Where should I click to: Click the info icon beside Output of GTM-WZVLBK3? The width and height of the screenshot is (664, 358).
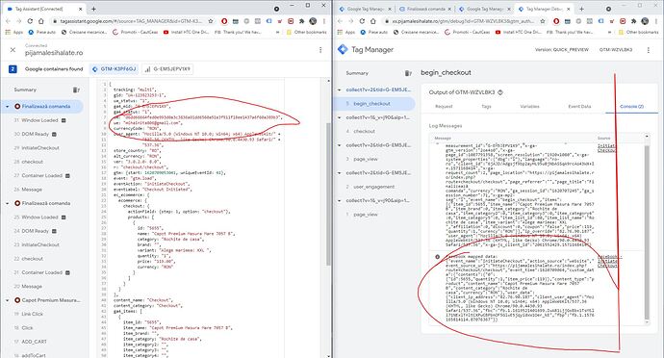click(500, 92)
